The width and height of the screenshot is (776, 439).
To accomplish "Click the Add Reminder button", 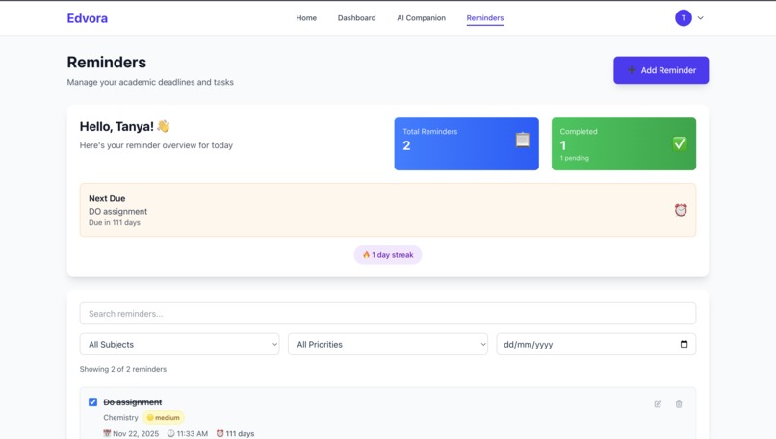I will pyautogui.click(x=660, y=69).
